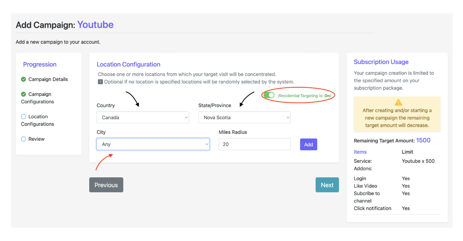Open the State/Province dropdown showing Nova Scotia
Viewport: 463px width, 241px height.
[244, 117]
